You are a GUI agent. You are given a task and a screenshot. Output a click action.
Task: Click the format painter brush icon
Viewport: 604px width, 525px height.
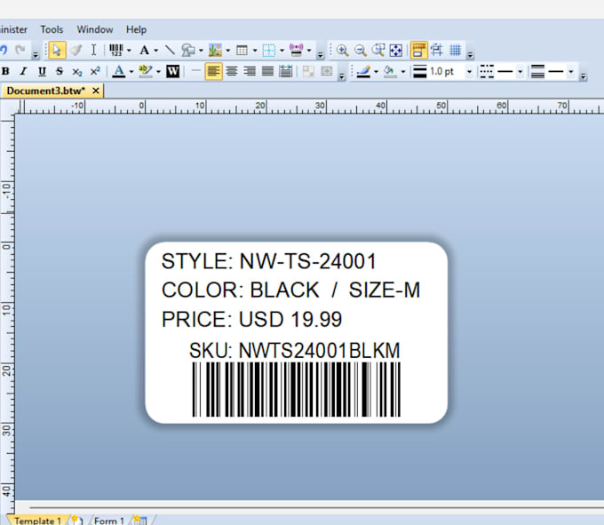(x=75, y=50)
